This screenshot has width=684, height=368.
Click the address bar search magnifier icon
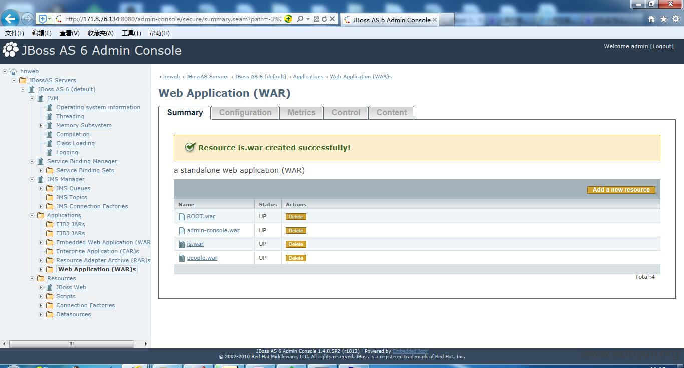[300, 19]
